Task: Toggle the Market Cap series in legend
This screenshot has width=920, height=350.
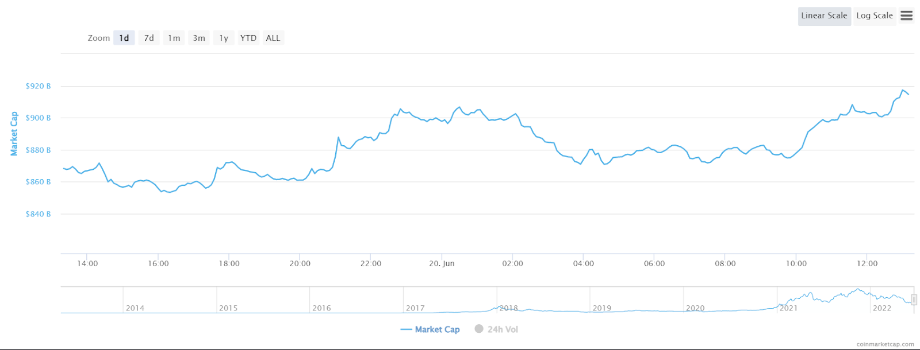Action: click(x=430, y=329)
